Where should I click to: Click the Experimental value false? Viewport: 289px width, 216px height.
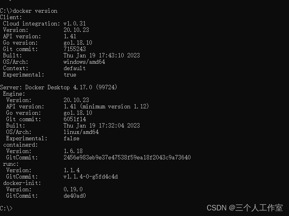[x=72, y=138]
